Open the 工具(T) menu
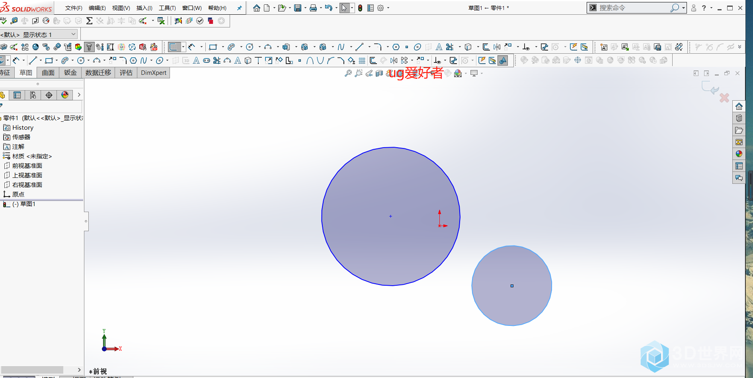The image size is (753, 378). pyautogui.click(x=167, y=8)
